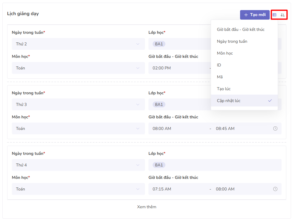This screenshot has width=294, height=221.
Task: Click clock icon in the Thứ 4 schedule
Action: 275,189
